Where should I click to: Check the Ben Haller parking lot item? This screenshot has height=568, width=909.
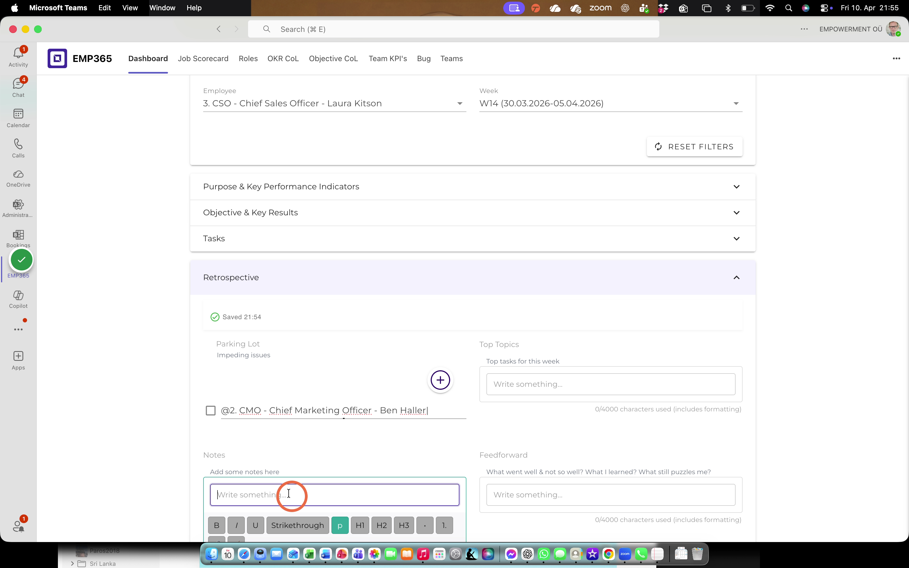[x=211, y=410]
